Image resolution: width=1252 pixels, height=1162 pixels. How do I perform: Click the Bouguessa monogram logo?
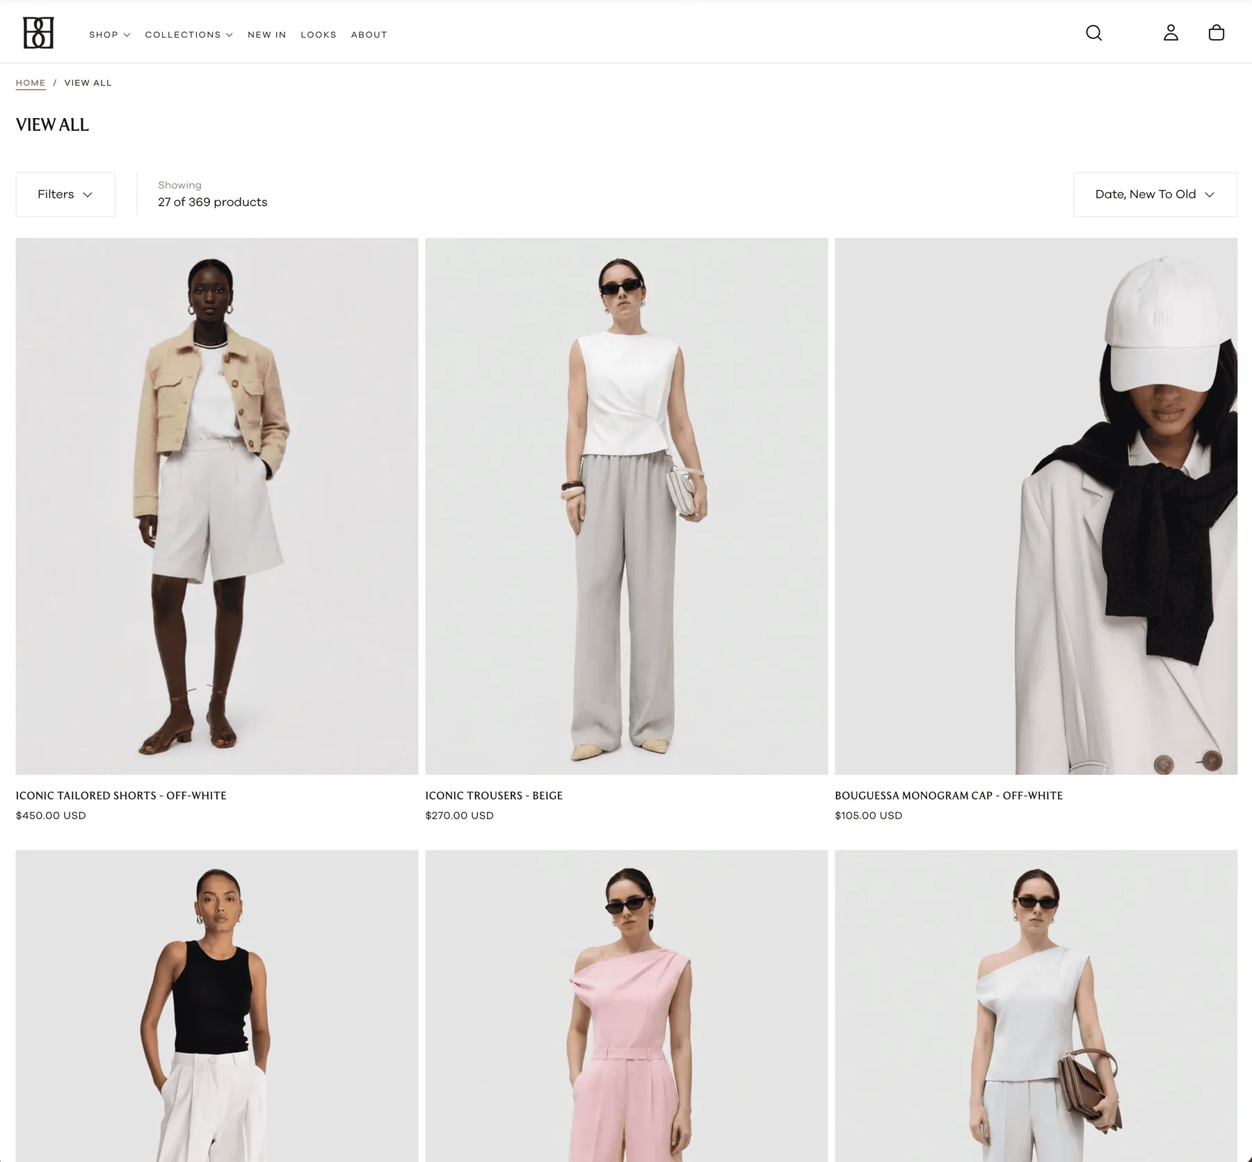click(38, 33)
